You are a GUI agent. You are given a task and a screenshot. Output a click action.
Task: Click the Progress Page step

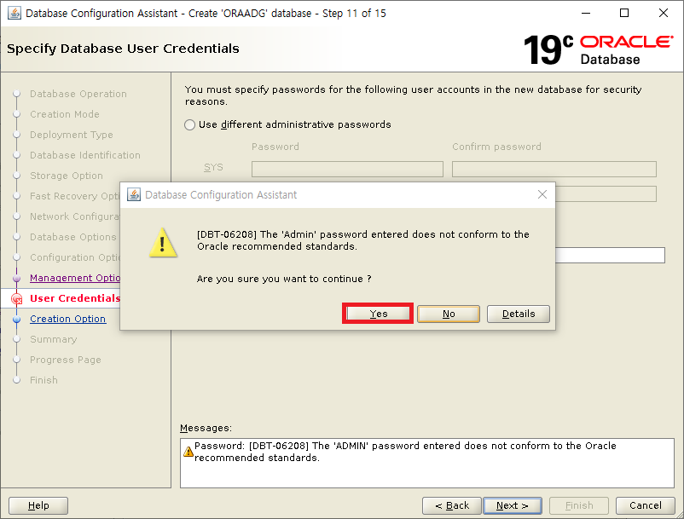(66, 360)
